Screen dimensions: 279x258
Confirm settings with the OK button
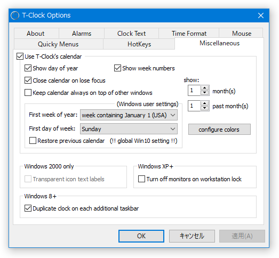[x=141, y=236]
